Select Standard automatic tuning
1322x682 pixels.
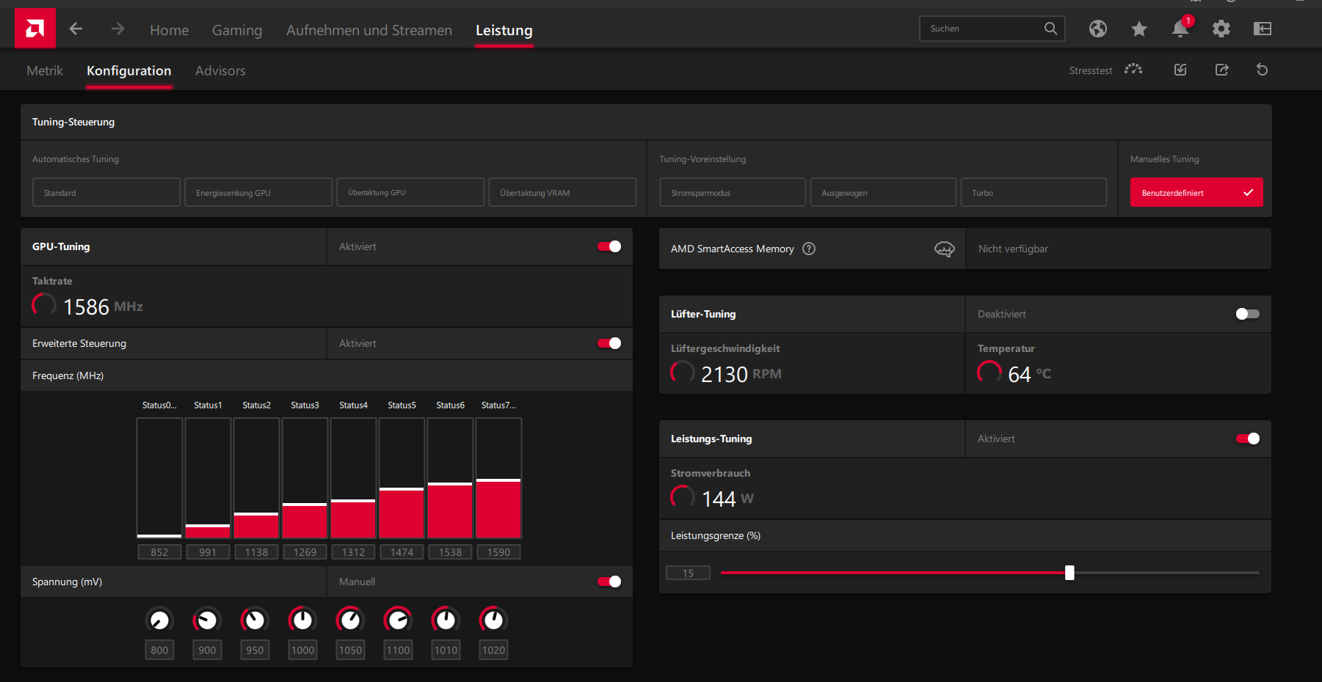[106, 192]
